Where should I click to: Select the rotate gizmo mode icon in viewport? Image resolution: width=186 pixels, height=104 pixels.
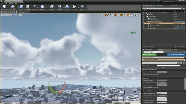click(x=105, y=15)
